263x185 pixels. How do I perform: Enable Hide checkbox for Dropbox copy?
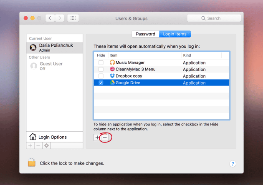click(101, 76)
